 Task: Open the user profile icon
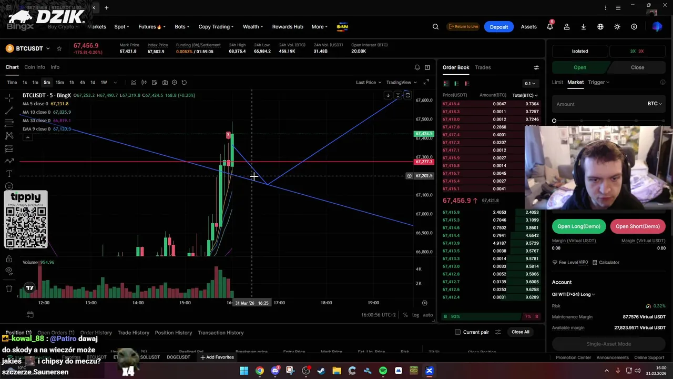click(x=567, y=27)
